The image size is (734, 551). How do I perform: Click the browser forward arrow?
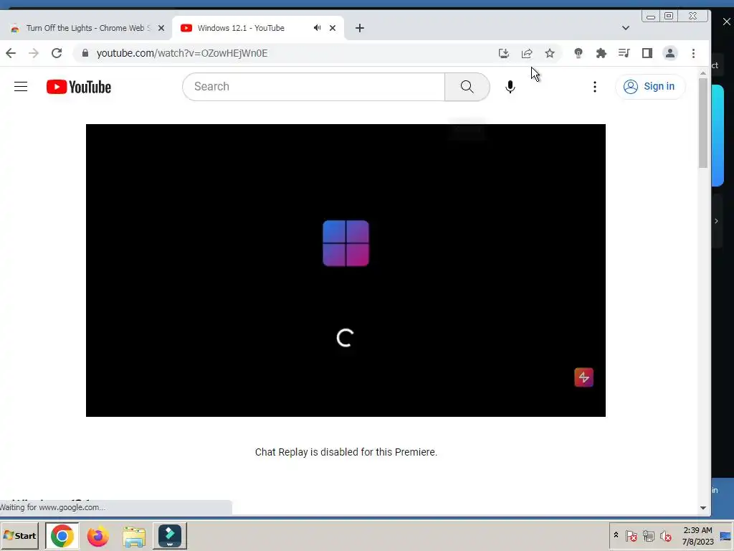pos(33,53)
